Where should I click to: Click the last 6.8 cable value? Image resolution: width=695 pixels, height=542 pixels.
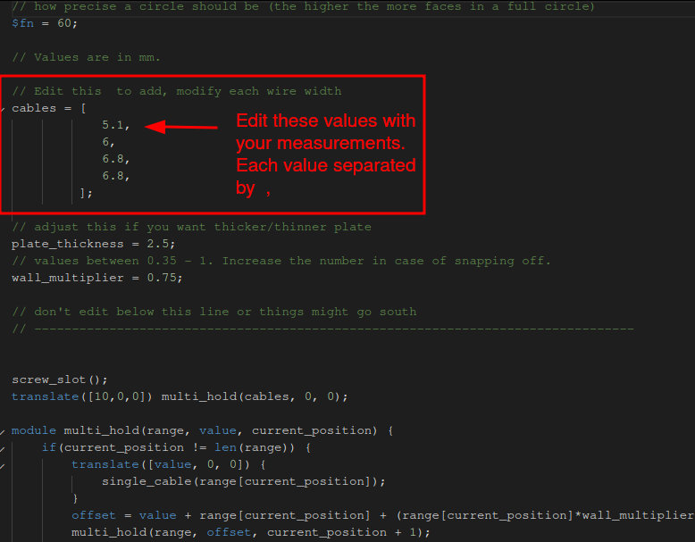click(x=115, y=176)
